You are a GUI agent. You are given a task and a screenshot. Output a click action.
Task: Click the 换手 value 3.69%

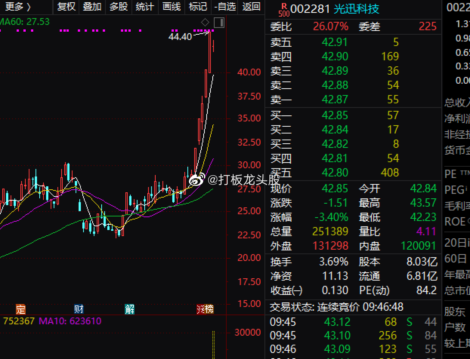click(334, 262)
